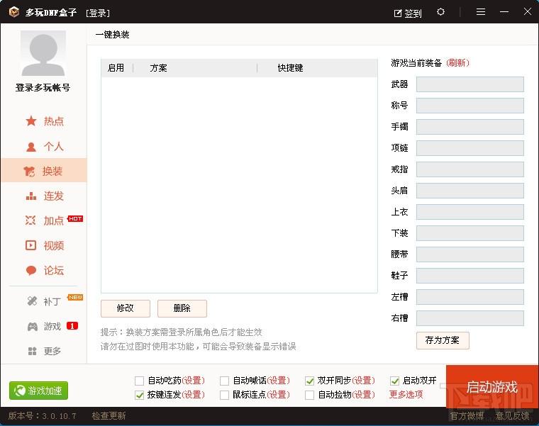Click the shirt icon beside 换装
The width and height of the screenshot is (539, 426).
[30, 171]
